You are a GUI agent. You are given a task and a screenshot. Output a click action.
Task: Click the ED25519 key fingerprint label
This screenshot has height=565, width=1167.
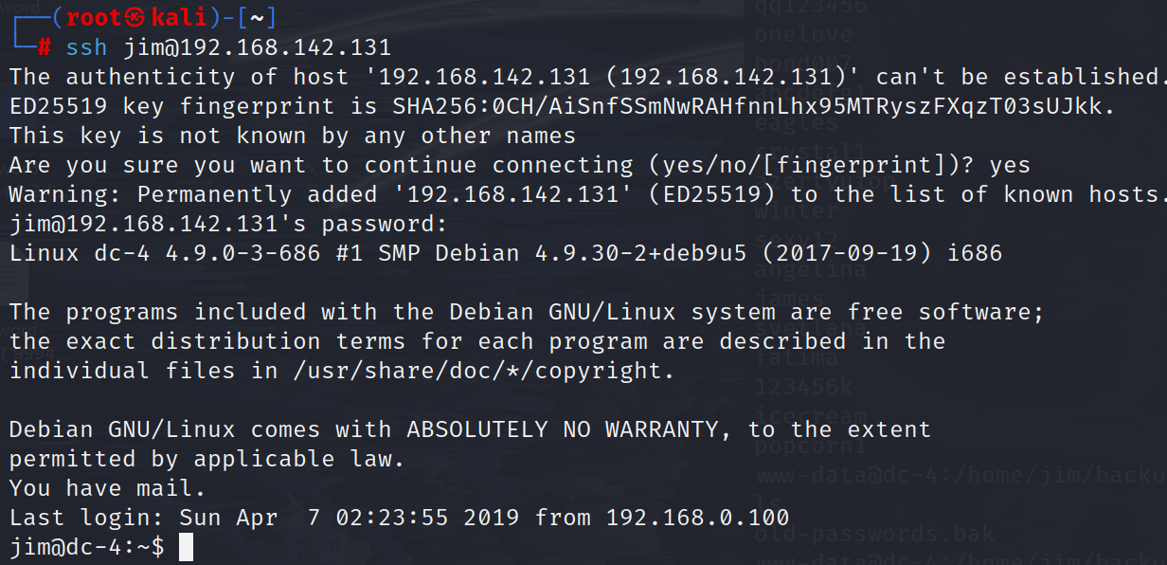[171, 106]
